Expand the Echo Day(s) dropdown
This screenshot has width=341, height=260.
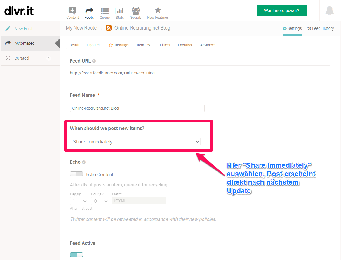tap(79, 201)
